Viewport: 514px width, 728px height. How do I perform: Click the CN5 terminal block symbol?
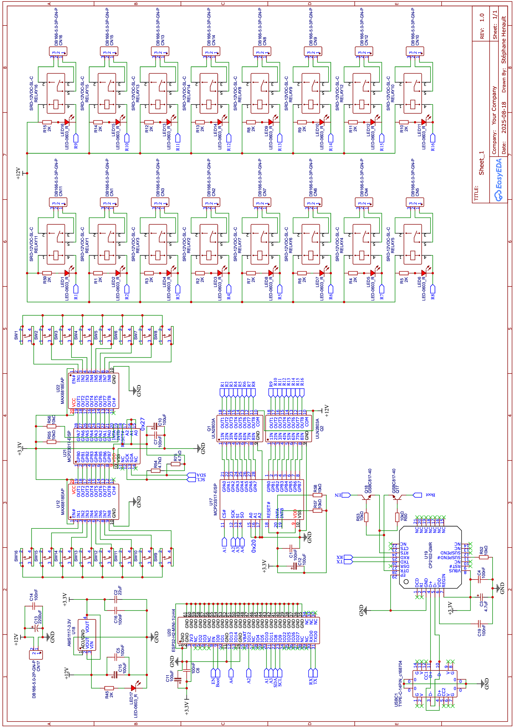415,202
